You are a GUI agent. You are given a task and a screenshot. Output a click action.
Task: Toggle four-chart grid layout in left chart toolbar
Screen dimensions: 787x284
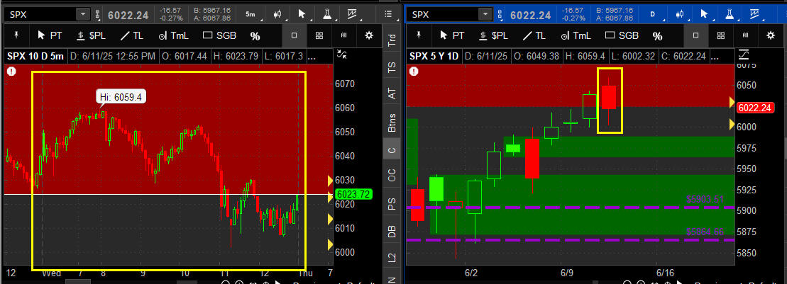319,35
